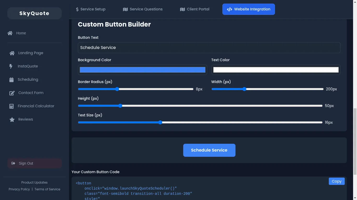
Task: Click the page vertical scrollbar
Action: coord(355,142)
